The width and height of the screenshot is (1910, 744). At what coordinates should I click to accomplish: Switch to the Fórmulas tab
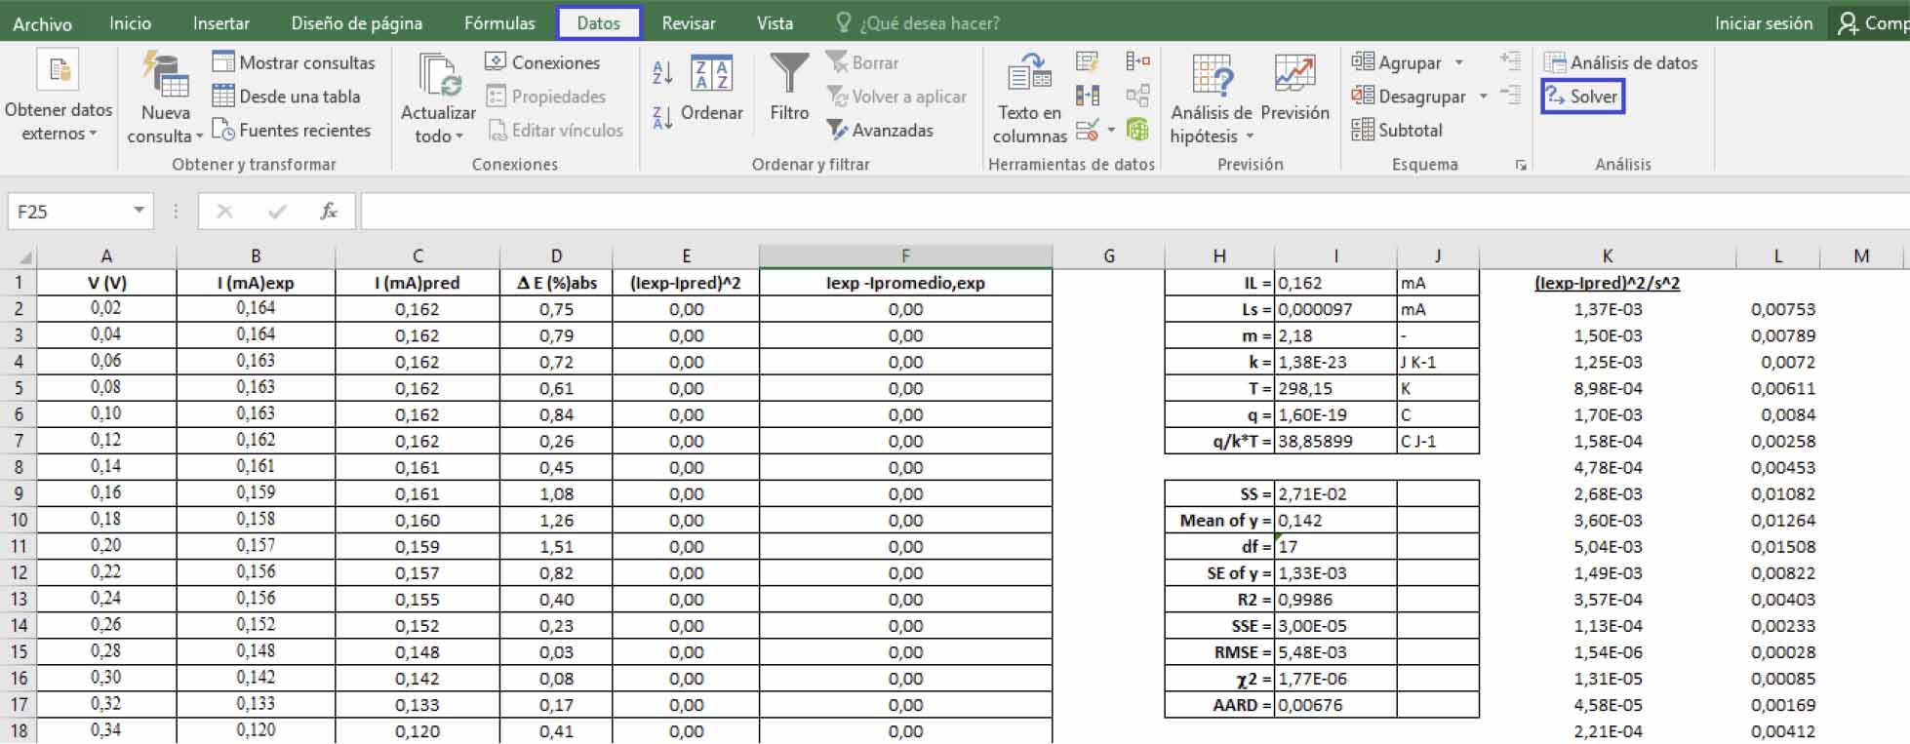(499, 23)
